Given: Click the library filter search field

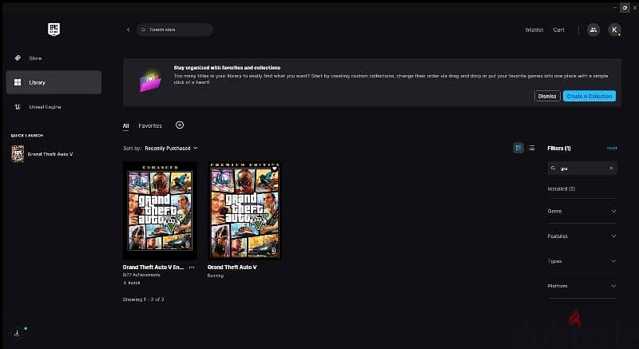Looking at the screenshot, I should point(582,169).
